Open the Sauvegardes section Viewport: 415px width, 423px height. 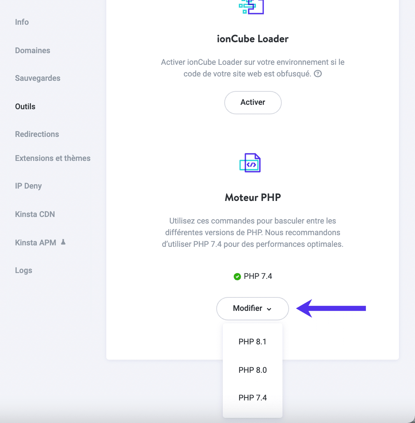click(37, 78)
